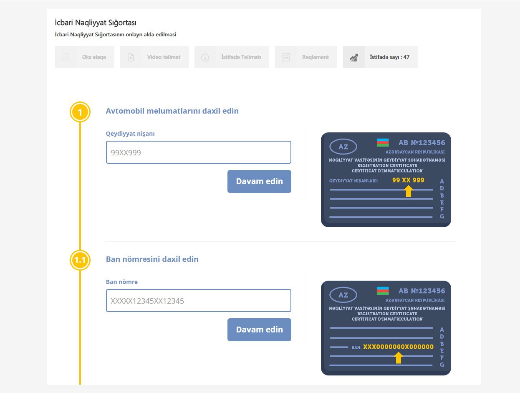Image resolution: width=520 pixels, height=393 pixels.
Task: Click the Əks əlaqə feedback icon
Action: [x=66, y=57]
